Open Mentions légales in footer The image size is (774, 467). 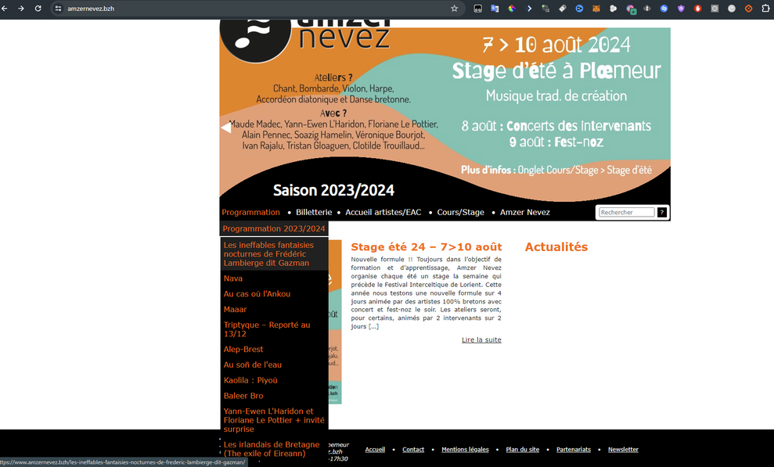pyautogui.click(x=465, y=449)
